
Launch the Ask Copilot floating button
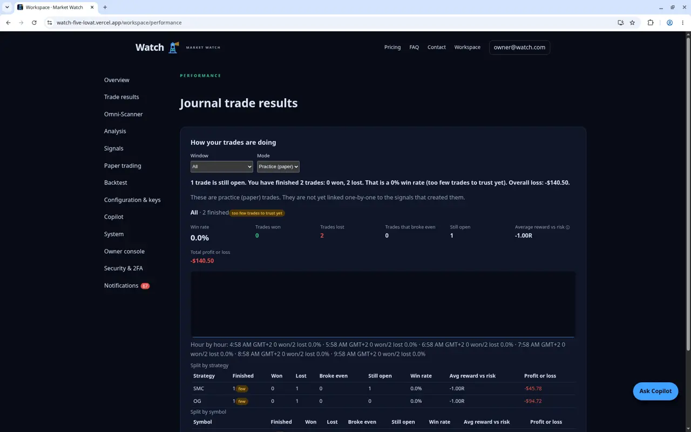(655, 391)
